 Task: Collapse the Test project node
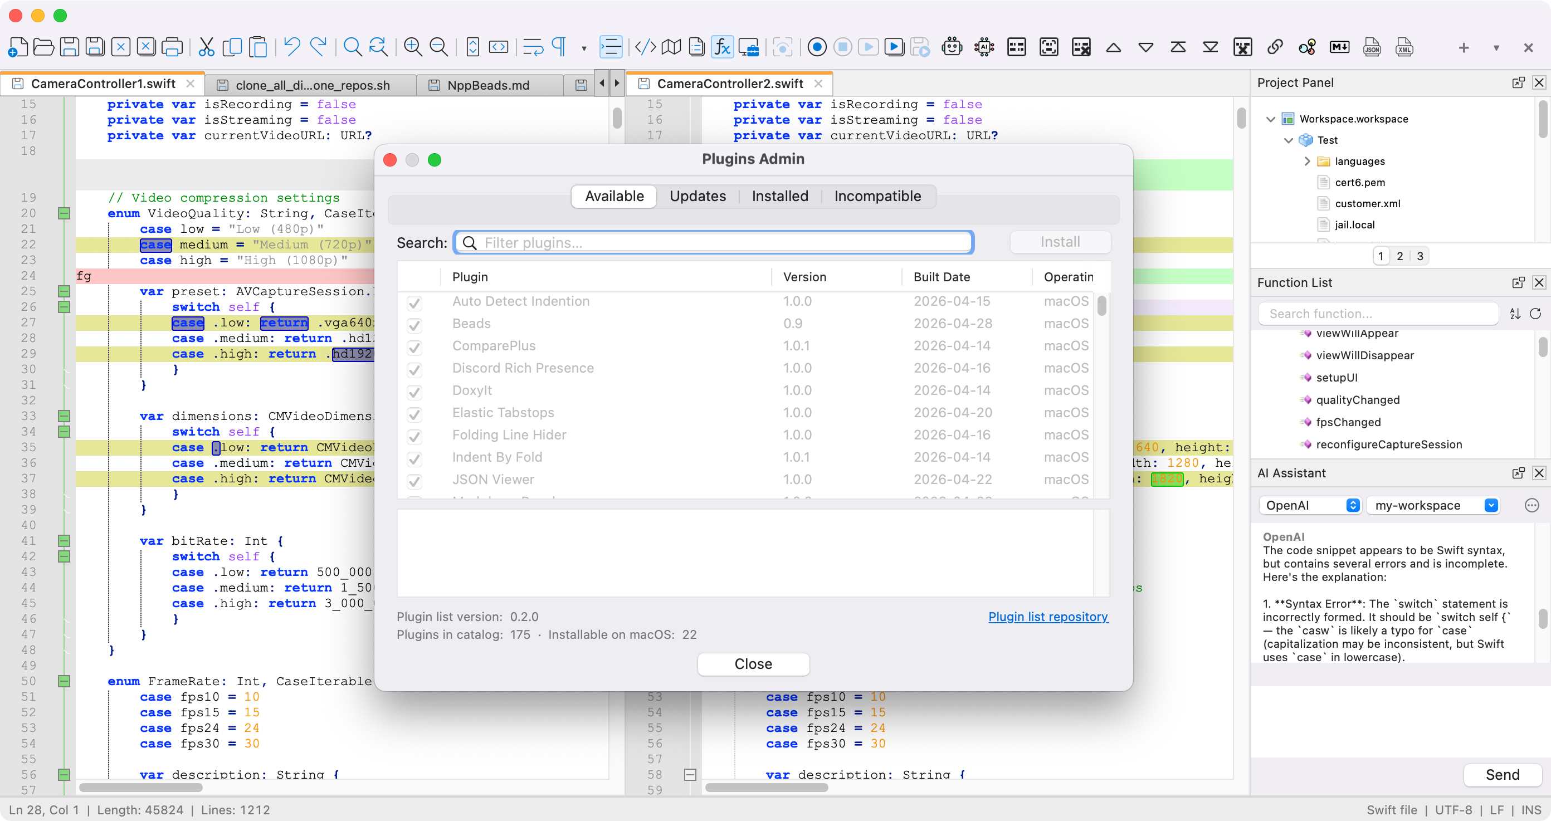(x=1289, y=140)
